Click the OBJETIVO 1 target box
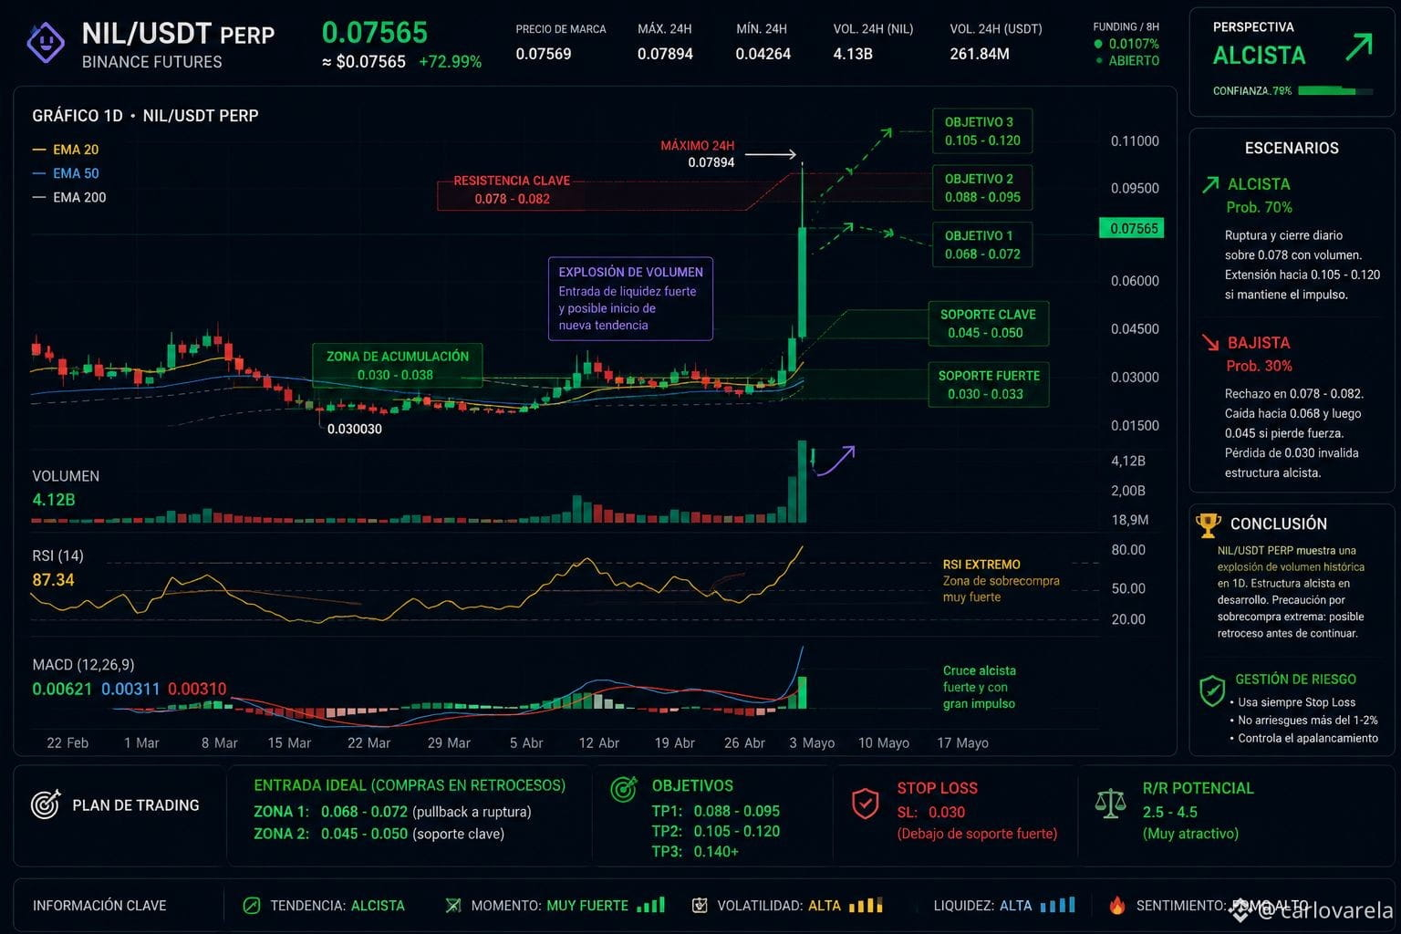 point(982,244)
